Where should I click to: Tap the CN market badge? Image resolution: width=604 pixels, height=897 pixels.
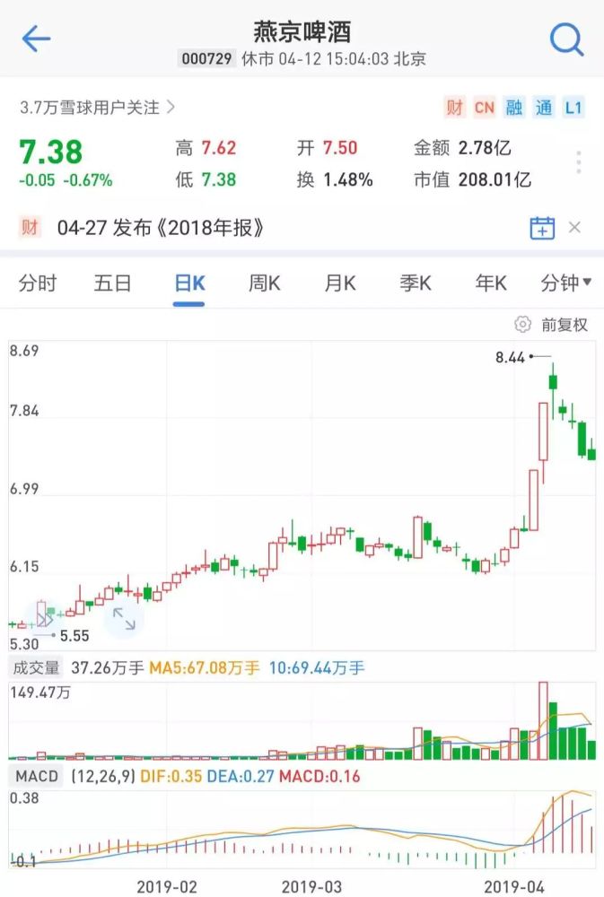485,107
